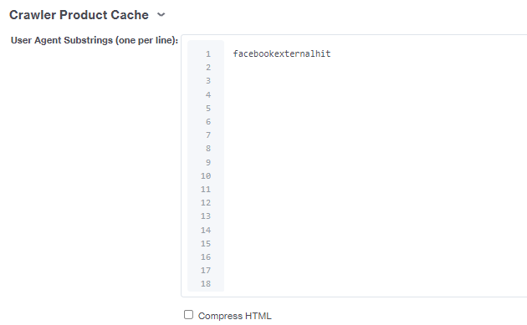The width and height of the screenshot is (527, 325).
Task: Click the User Agent Substrings field label
Action: click(x=95, y=40)
